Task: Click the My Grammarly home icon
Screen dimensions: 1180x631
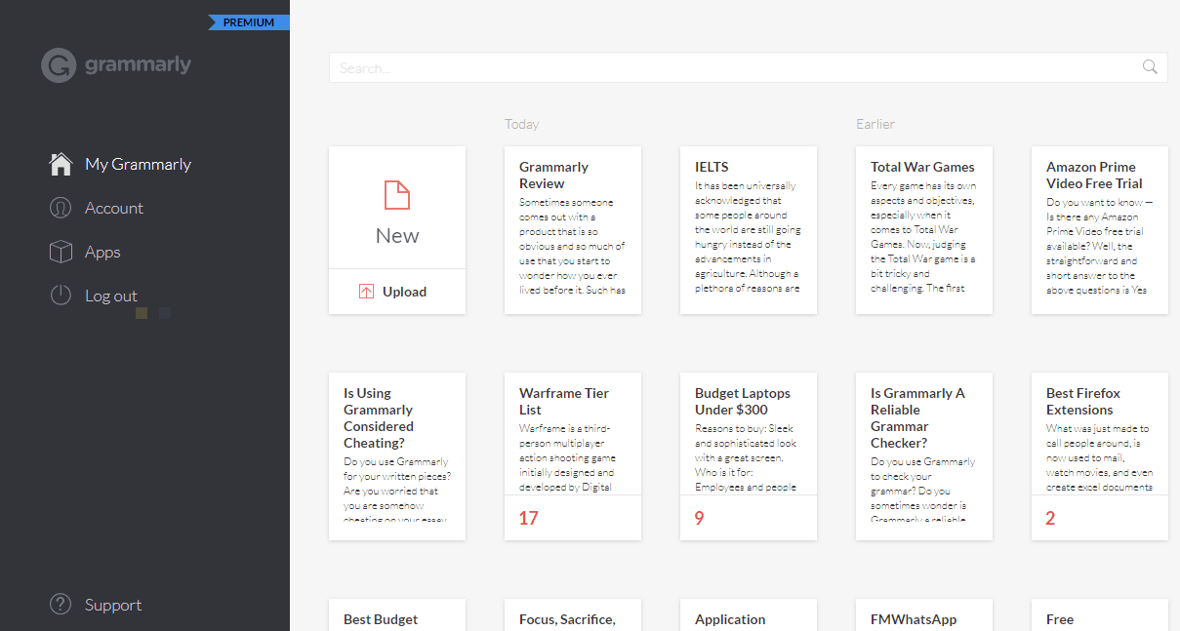Action: (x=61, y=164)
